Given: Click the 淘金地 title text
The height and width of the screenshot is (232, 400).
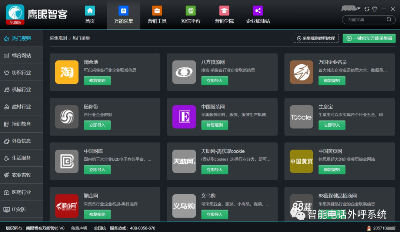Looking at the screenshot, I should 91,62.
